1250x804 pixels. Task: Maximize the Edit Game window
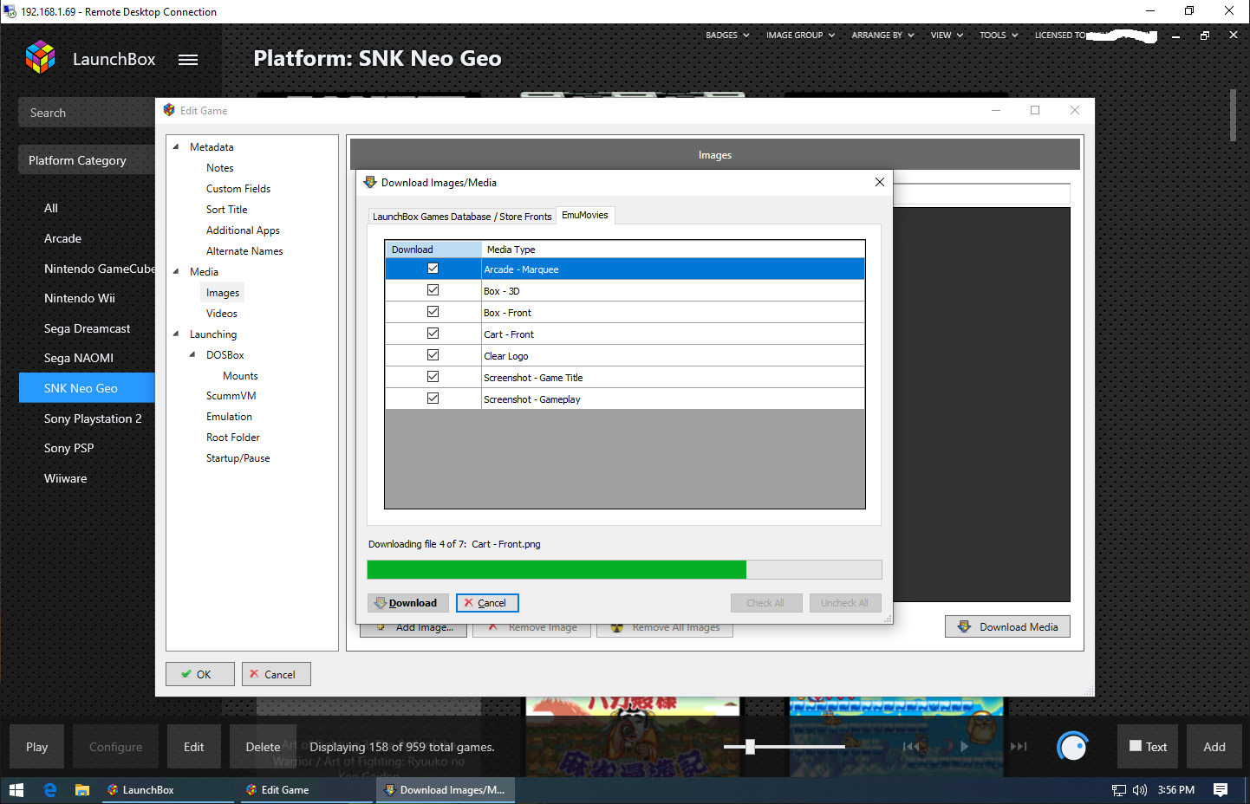[x=1035, y=110]
